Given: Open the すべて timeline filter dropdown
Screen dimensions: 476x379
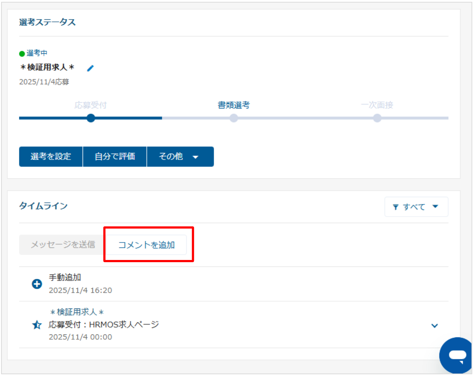Looking at the screenshot, I should point(416,207).
